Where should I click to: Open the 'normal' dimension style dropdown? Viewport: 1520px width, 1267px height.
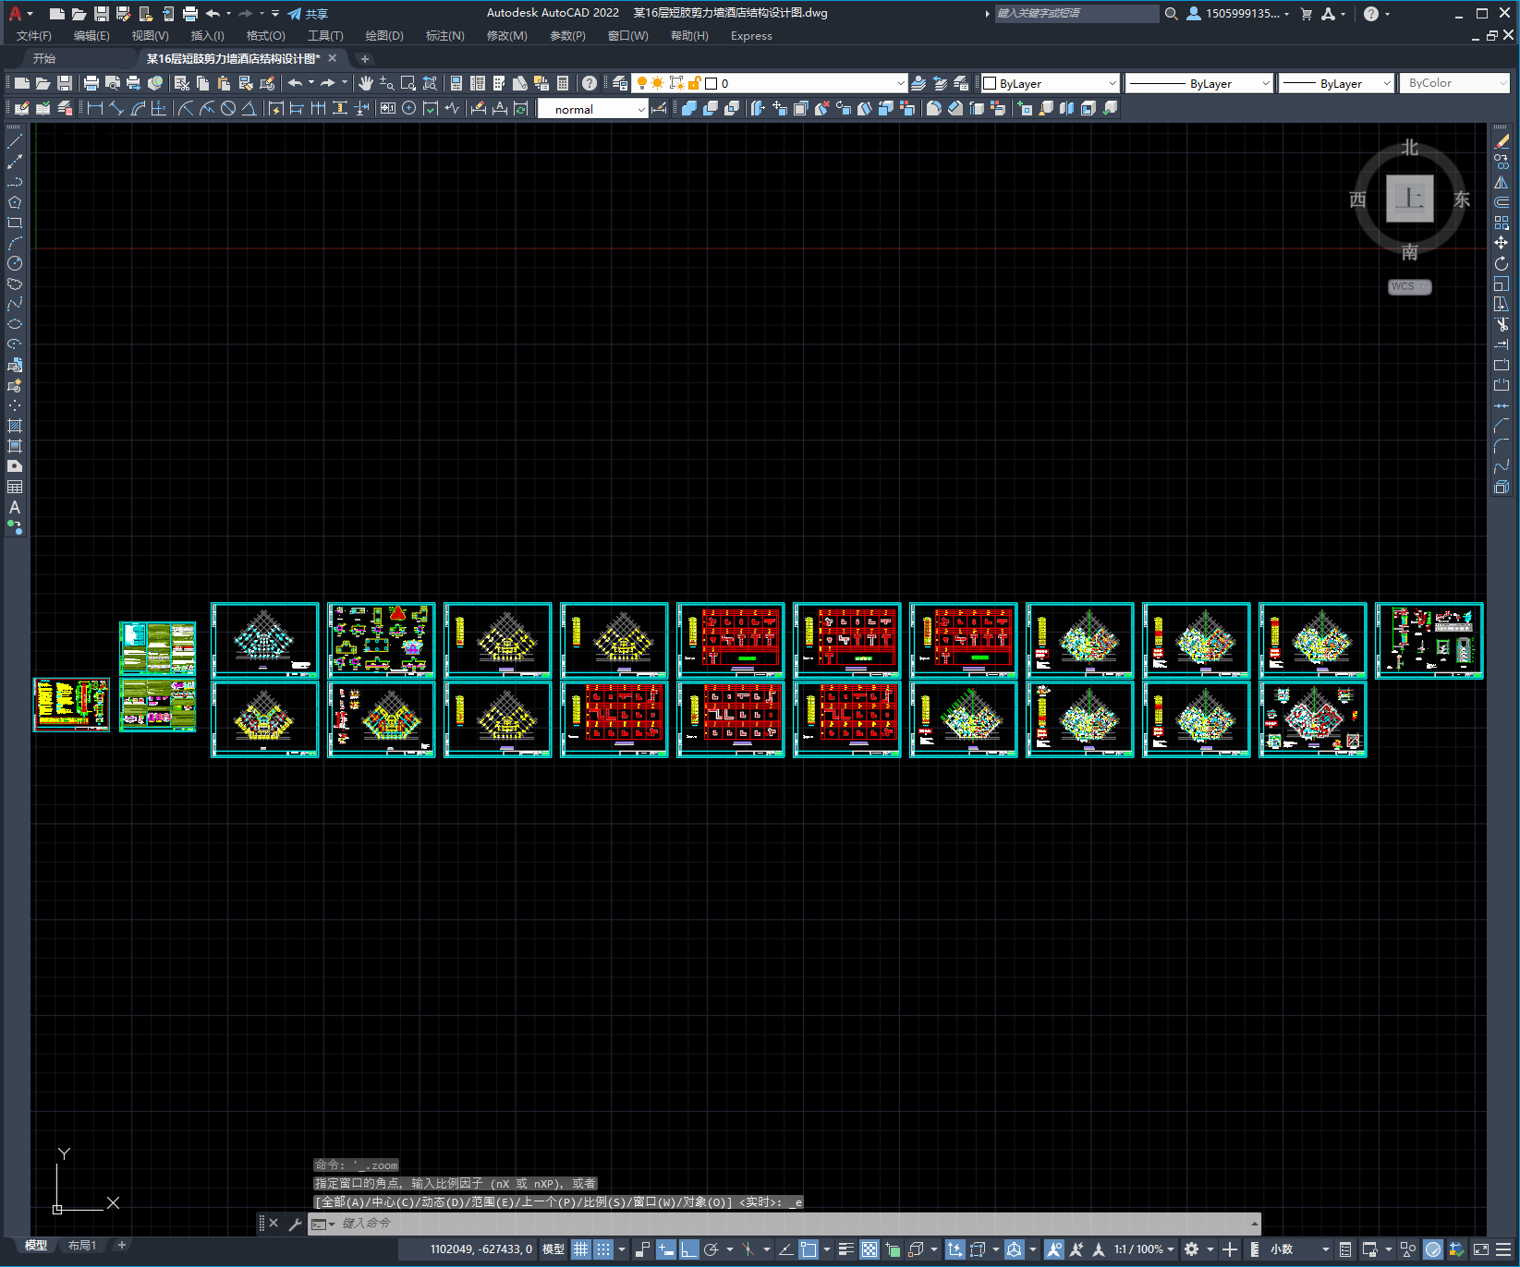tap(640, 109)
